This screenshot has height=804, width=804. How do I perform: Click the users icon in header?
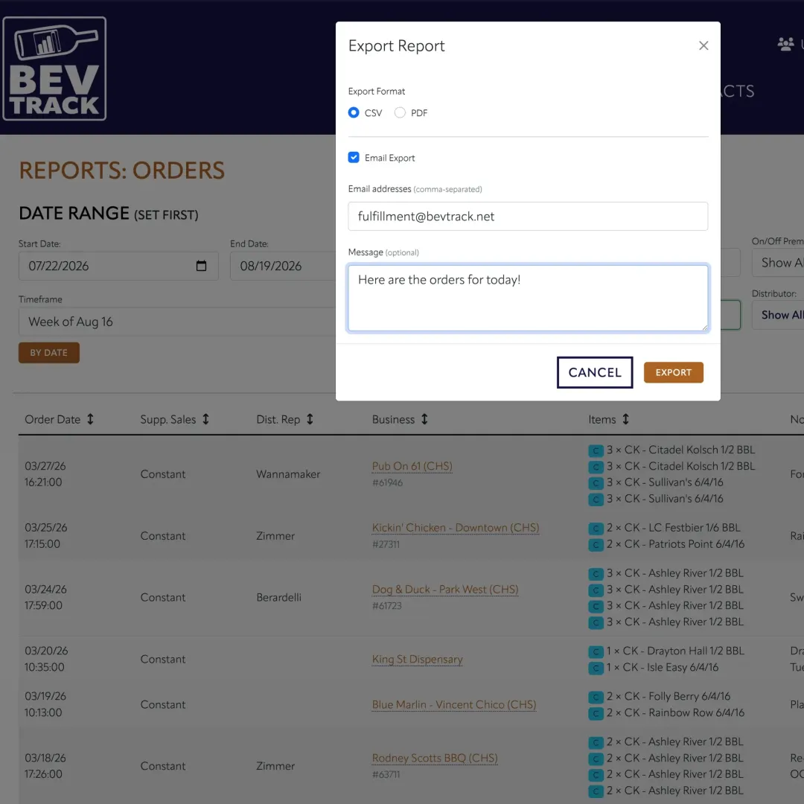(x=785, y=44)
